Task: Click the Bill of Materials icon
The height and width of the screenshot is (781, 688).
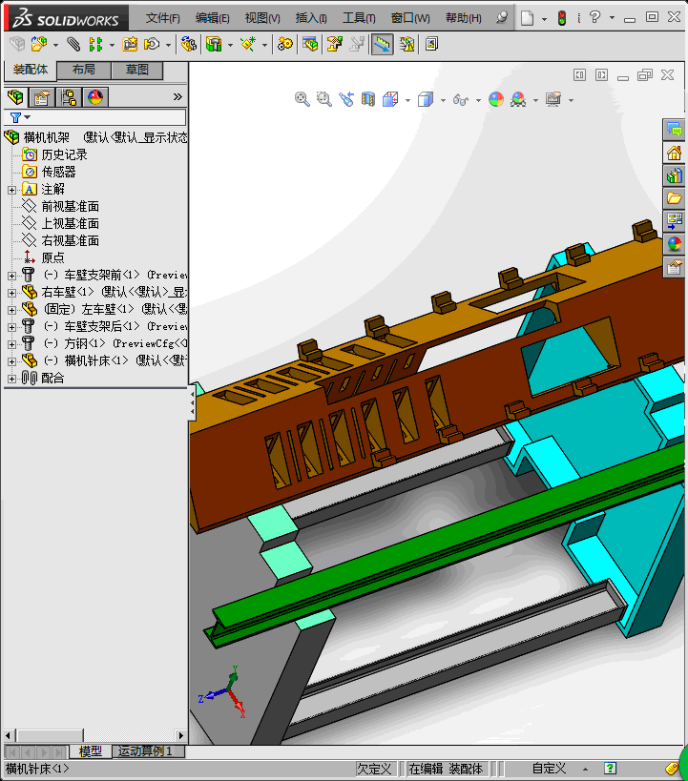Action: pos(310,44)
